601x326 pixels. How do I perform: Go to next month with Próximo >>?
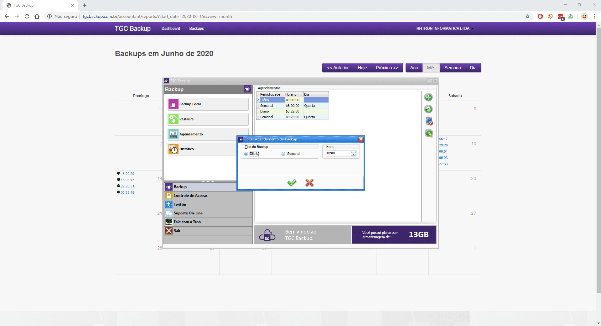[x=387, y=68]
